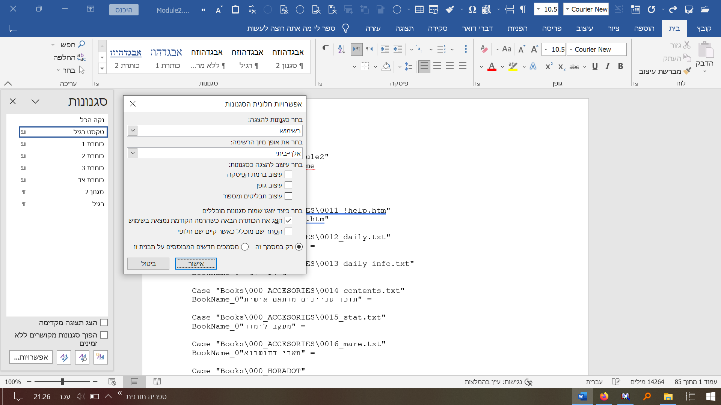Uncheck show next heading when previous used
This screenshot has height=405, width=721.
(288, 220)
